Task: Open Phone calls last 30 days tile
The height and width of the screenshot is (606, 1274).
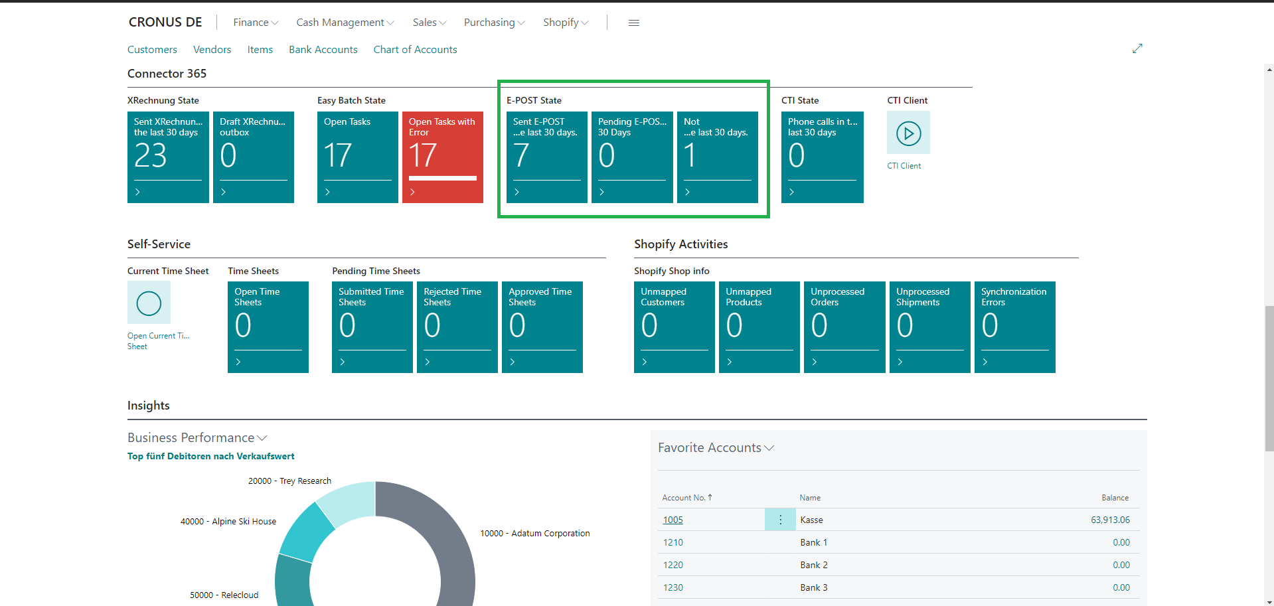Action: (823, 157)
